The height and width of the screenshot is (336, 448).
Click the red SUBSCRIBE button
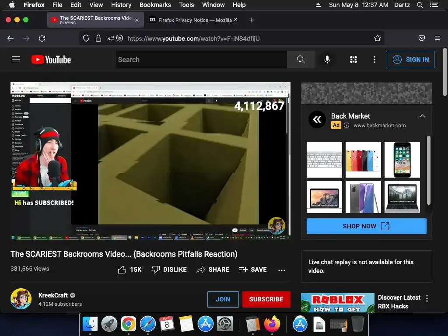(266, 299)
